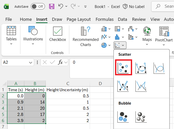Open the redo history dropdown arrow

pyautogui.click(x=79, y=6)
